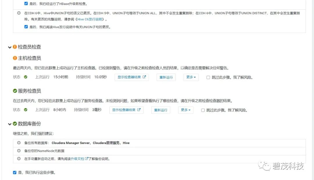Uncheck the Hive UNION clause release notes checkbox
314x180 pixels.
[x=26, y=27]
